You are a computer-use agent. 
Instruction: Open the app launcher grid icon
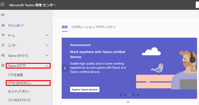(3, 5)
